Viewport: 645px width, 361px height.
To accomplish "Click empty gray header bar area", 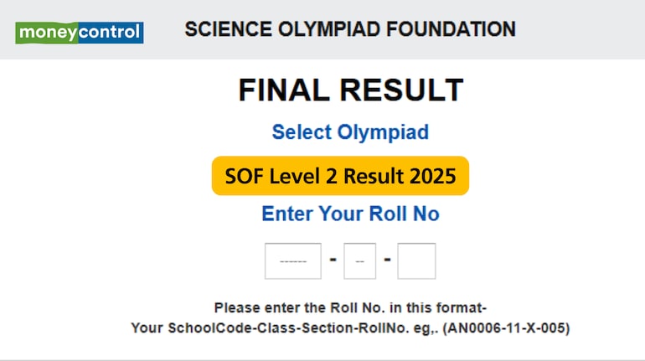I will (586, 29).
